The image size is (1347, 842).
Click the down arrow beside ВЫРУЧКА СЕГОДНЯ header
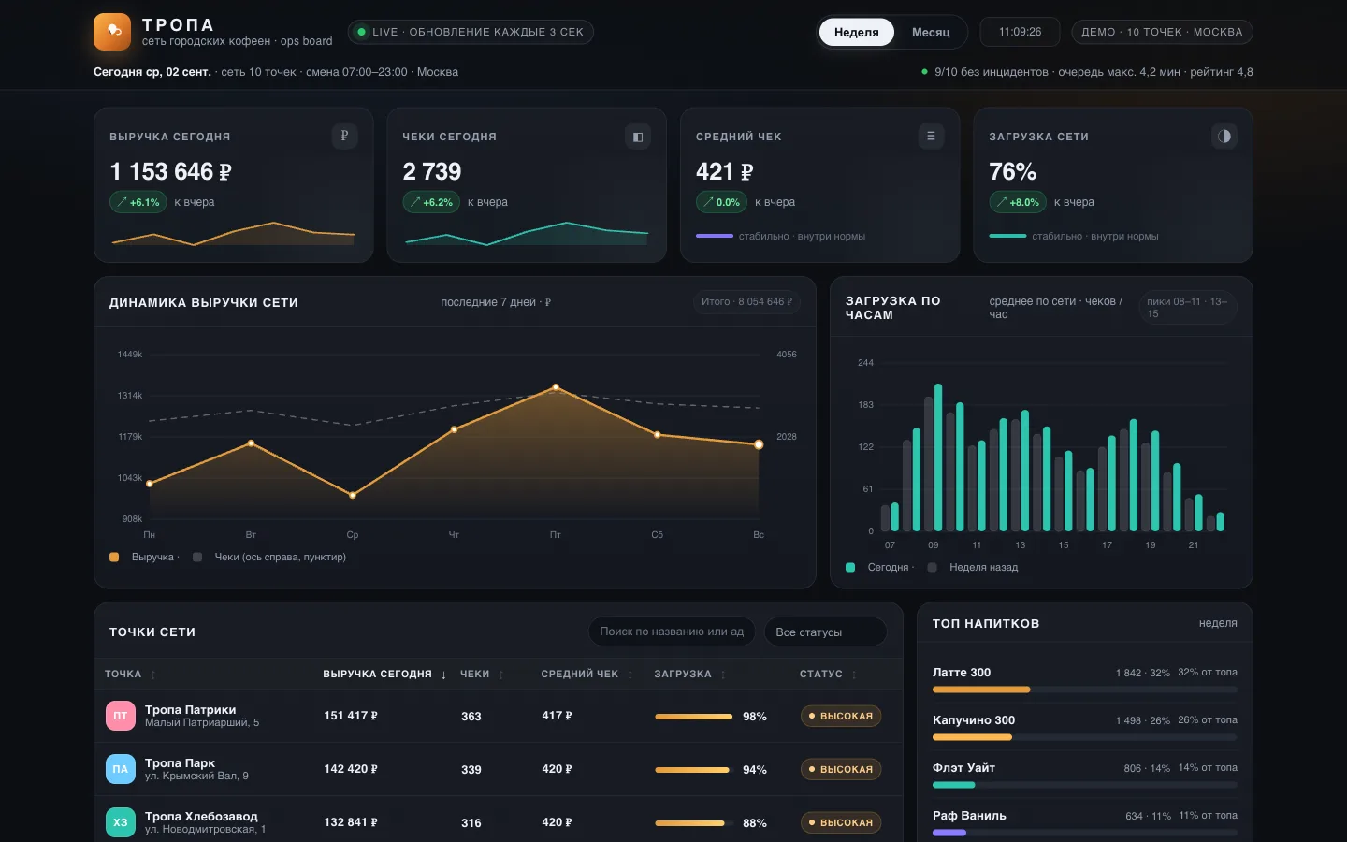[443, 675]
